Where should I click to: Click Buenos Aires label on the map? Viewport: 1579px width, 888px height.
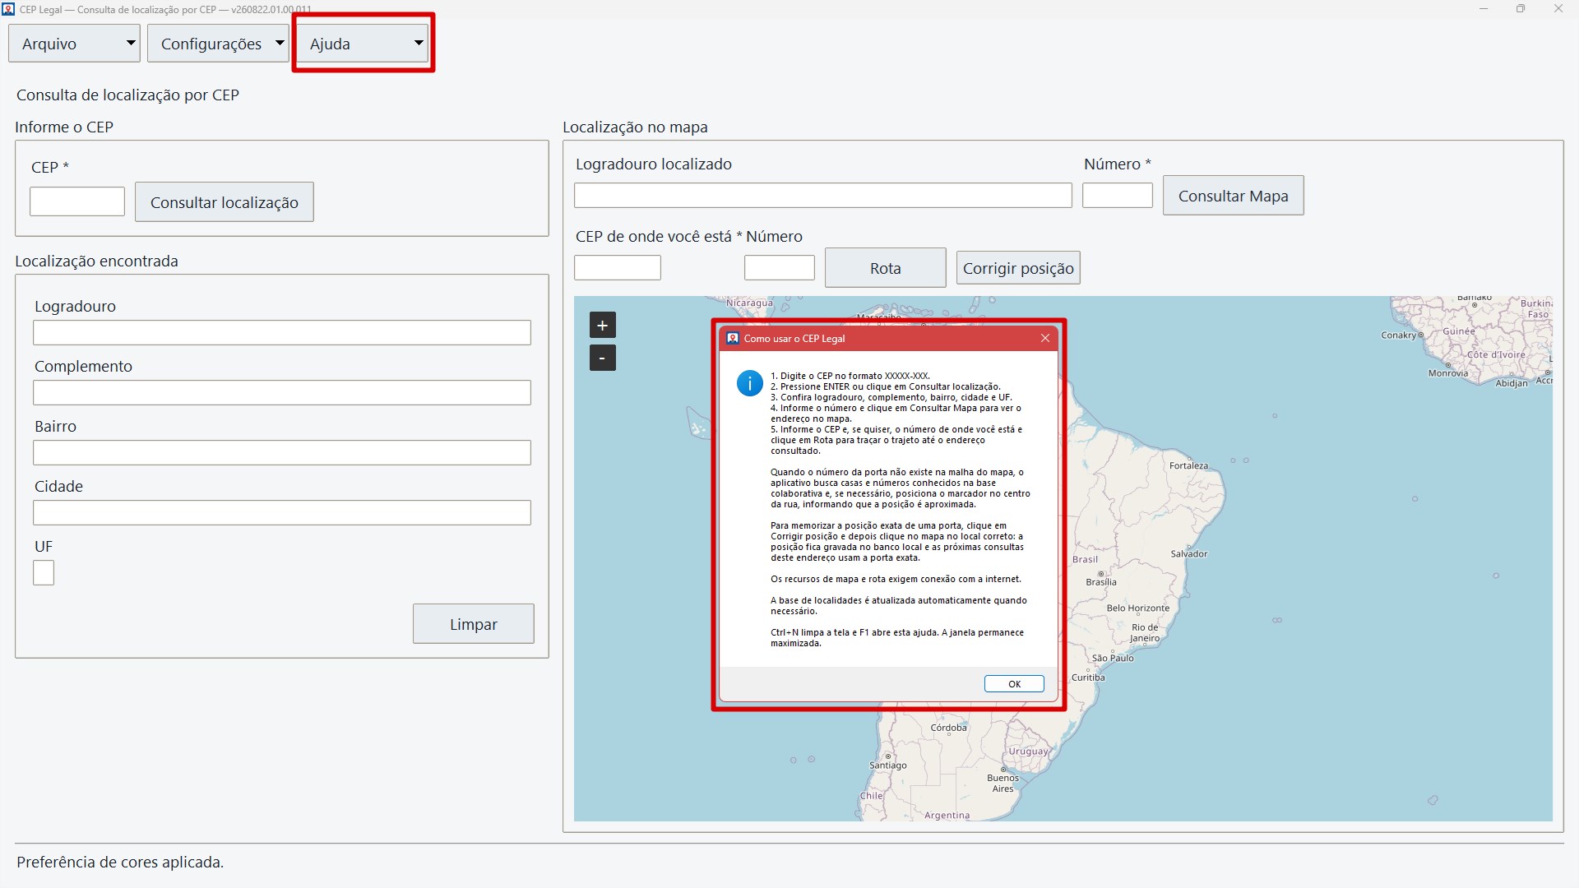click(x=1003, y=783)
